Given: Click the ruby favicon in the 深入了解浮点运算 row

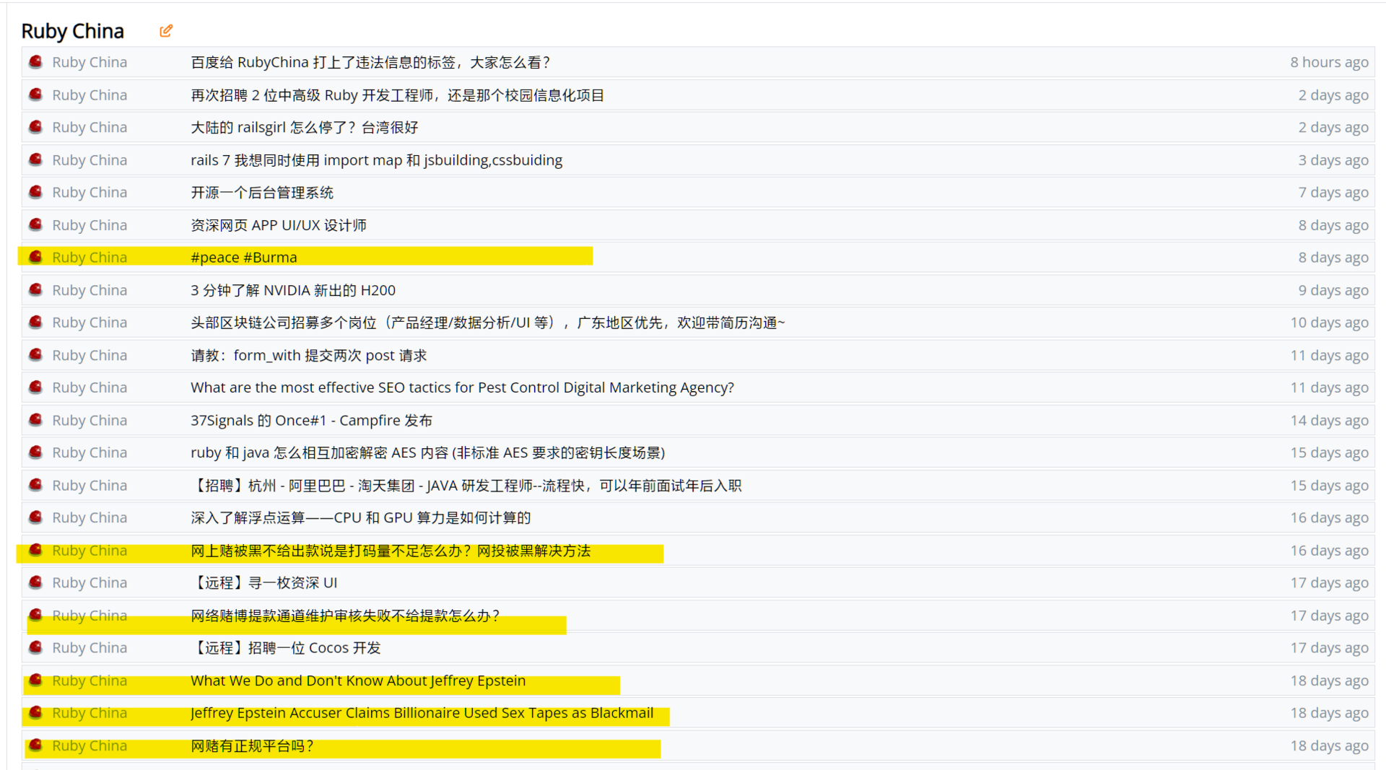Looking at the screenshot, I should tap(35, 517).
